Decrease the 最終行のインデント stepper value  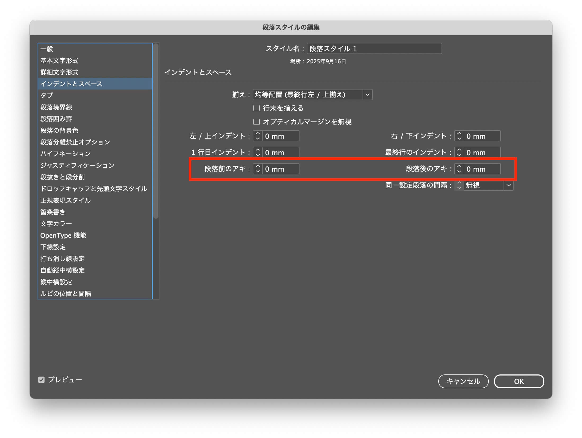[x=459, y=155]
